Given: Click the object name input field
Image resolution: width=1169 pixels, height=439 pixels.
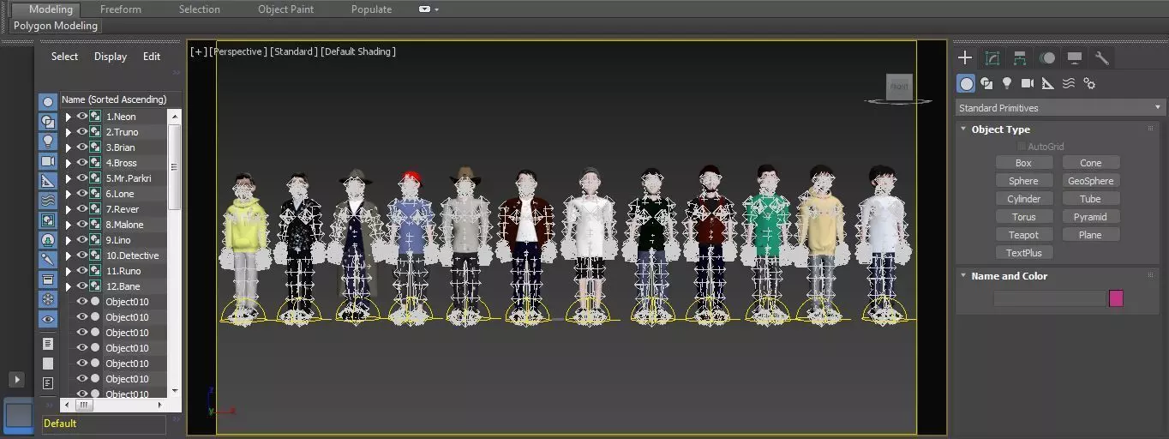Looking at the screenshot, I should 1049,298.
